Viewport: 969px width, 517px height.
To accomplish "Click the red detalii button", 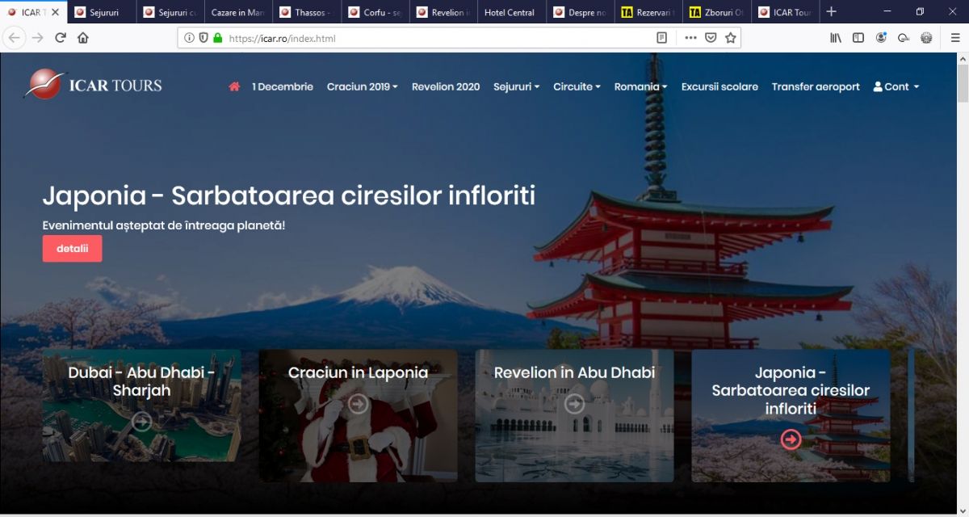I will pyautogui.click(x=72, y=249).
